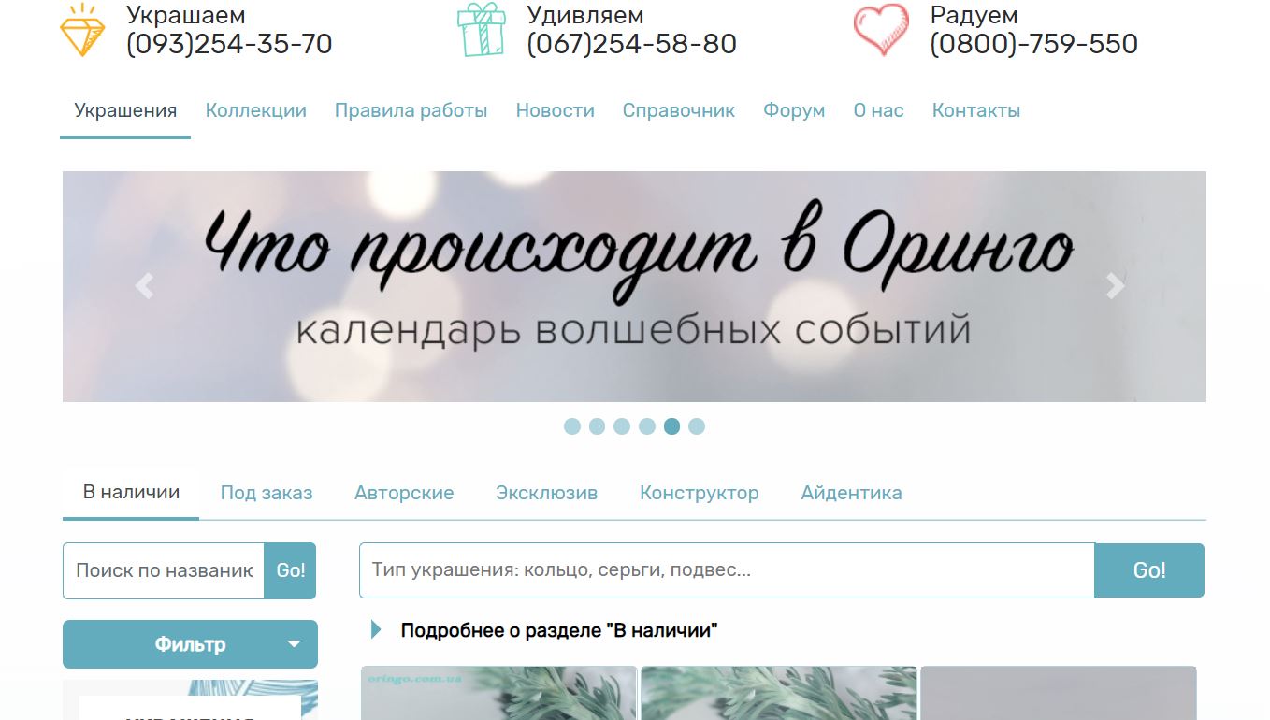Open the 'Что происходит в Оринго' banner
Screen dimensions: 1270x720
[x=634, y=286]
